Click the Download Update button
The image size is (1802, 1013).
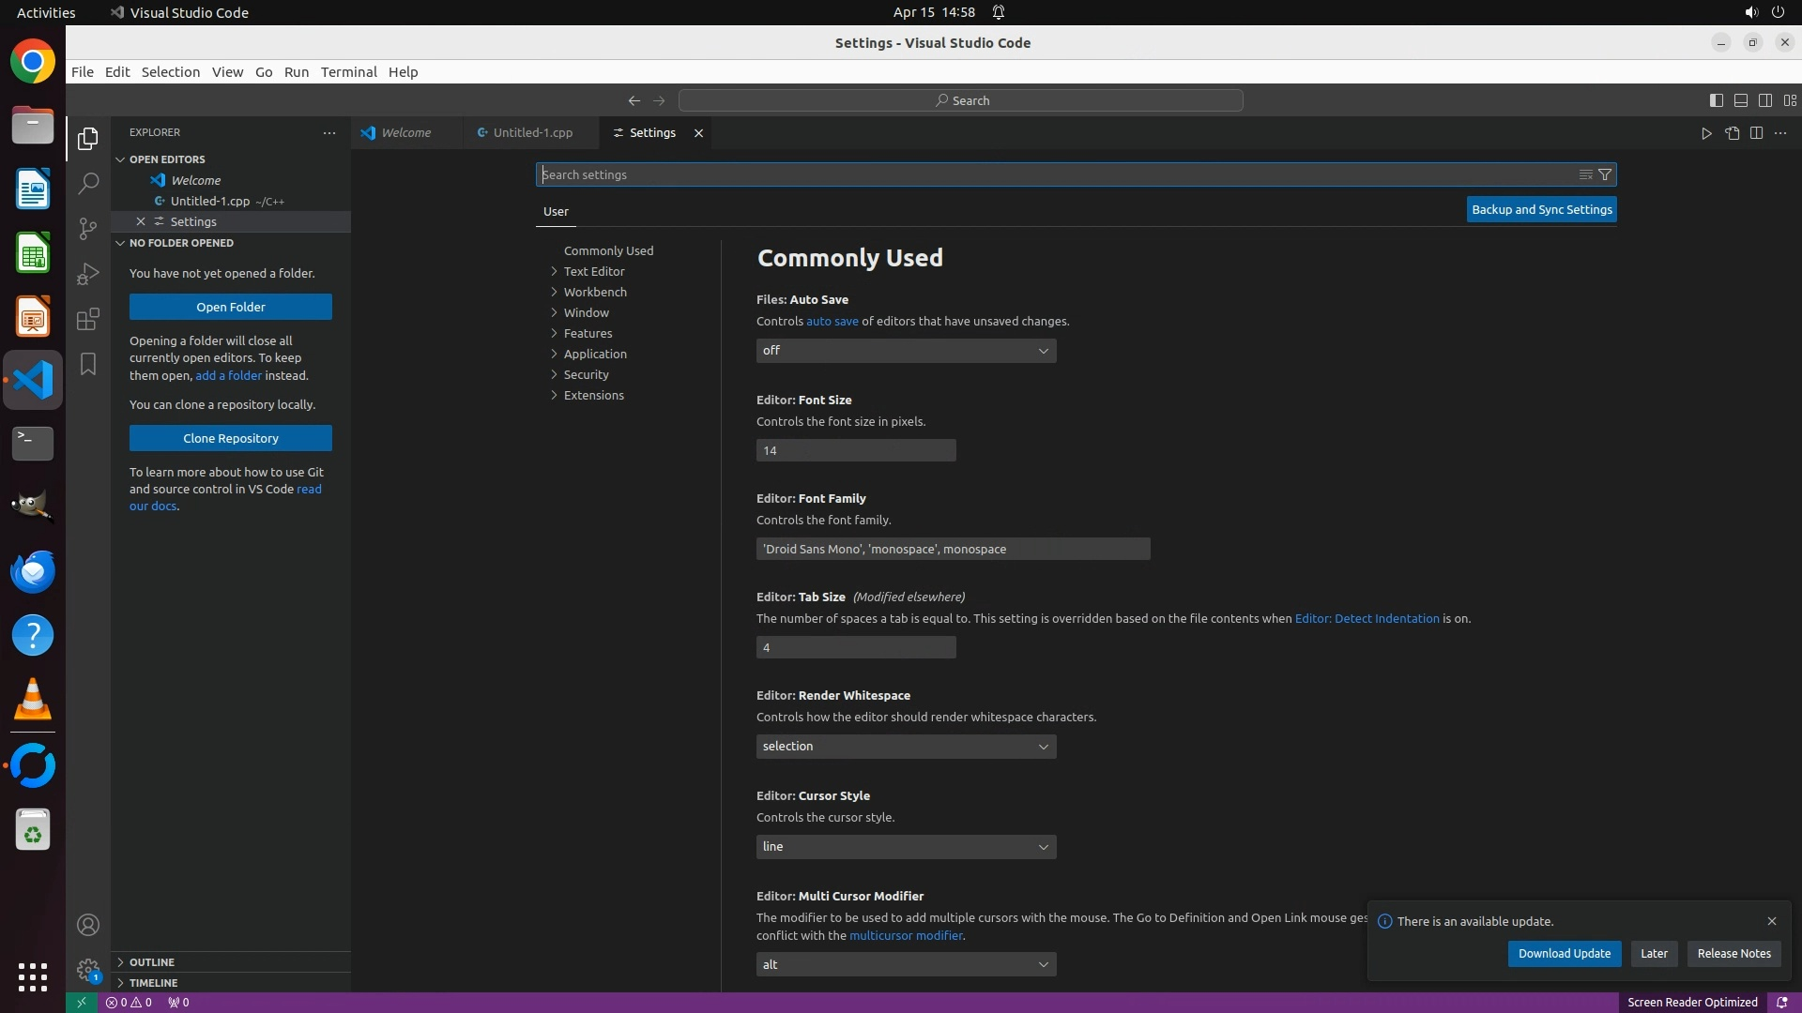click(1564, 954)
